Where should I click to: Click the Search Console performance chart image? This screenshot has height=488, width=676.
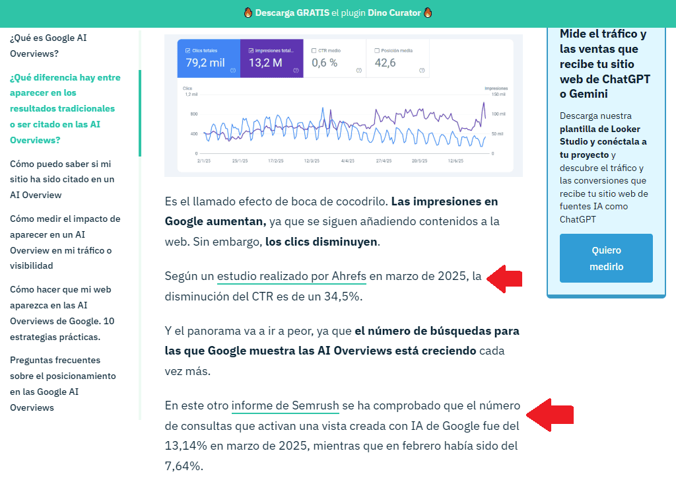click(343, 119)
